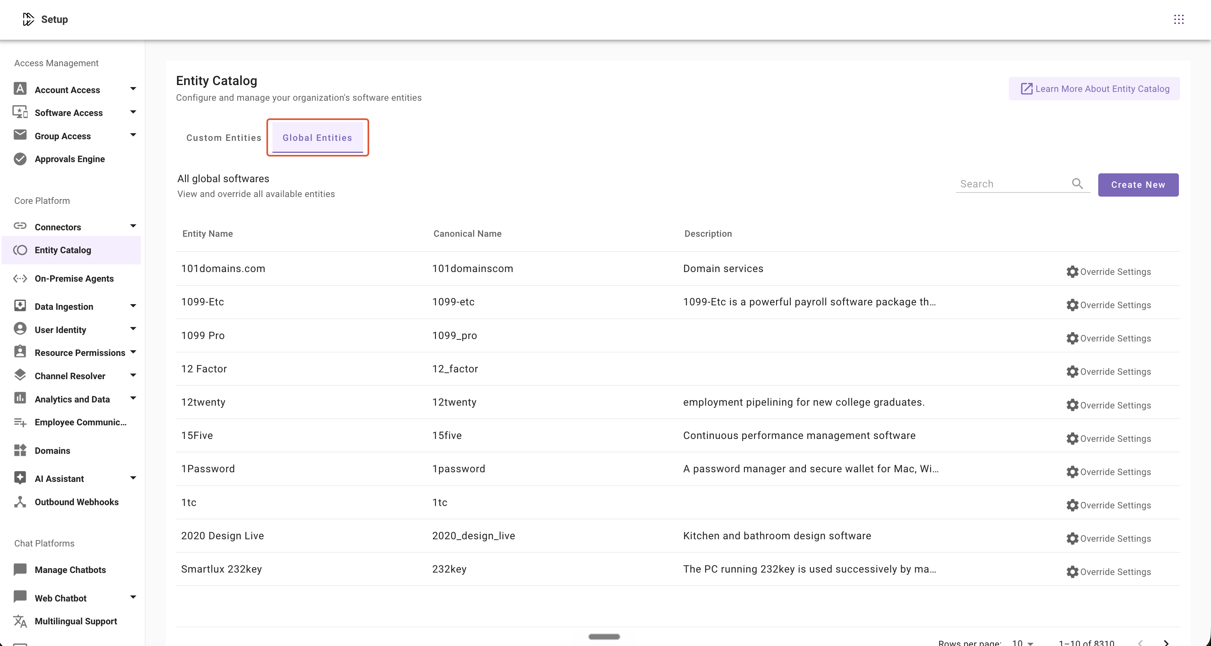The width and height of the screenshot is (1211, 646).
Task: Click the Domains icon
Action: (20, 451)
